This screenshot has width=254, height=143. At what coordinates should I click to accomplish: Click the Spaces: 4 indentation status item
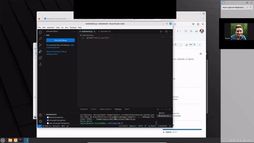pyautogui.click(x=133, y=126)
